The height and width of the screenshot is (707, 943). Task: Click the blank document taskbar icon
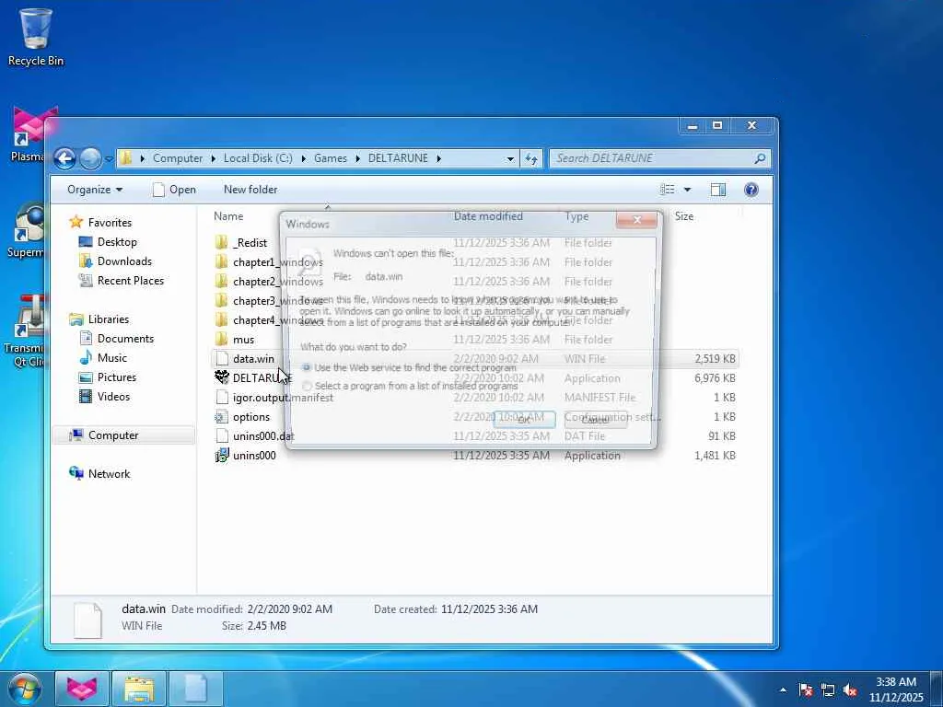[195, 689]
